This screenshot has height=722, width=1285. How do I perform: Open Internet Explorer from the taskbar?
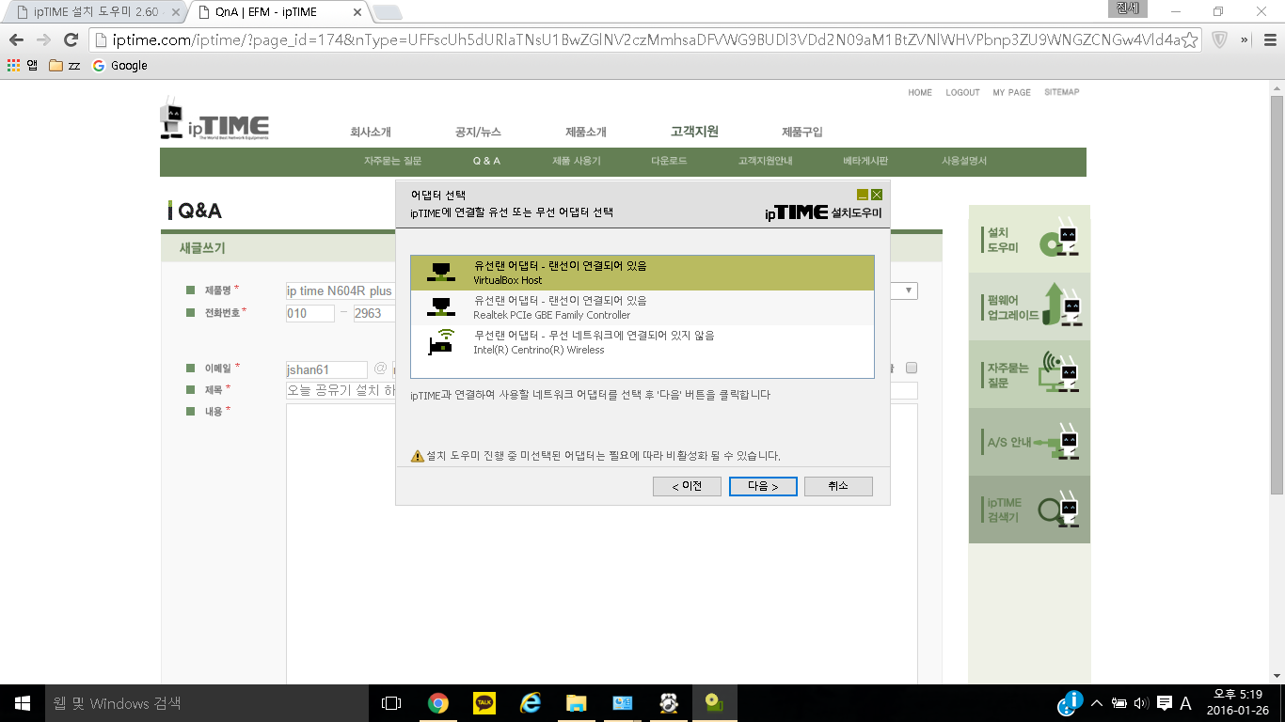(x=531, y=702)
